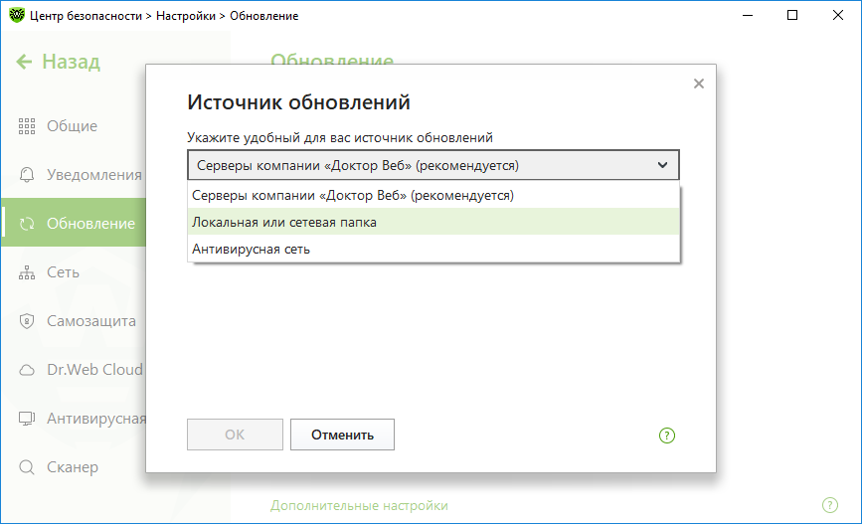The image size is (862, 524).
Task: Maximize the Dr.Web window
Action: (792, 15)
